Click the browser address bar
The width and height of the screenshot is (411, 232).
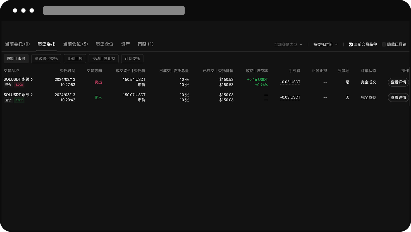(x=114, y=10)
